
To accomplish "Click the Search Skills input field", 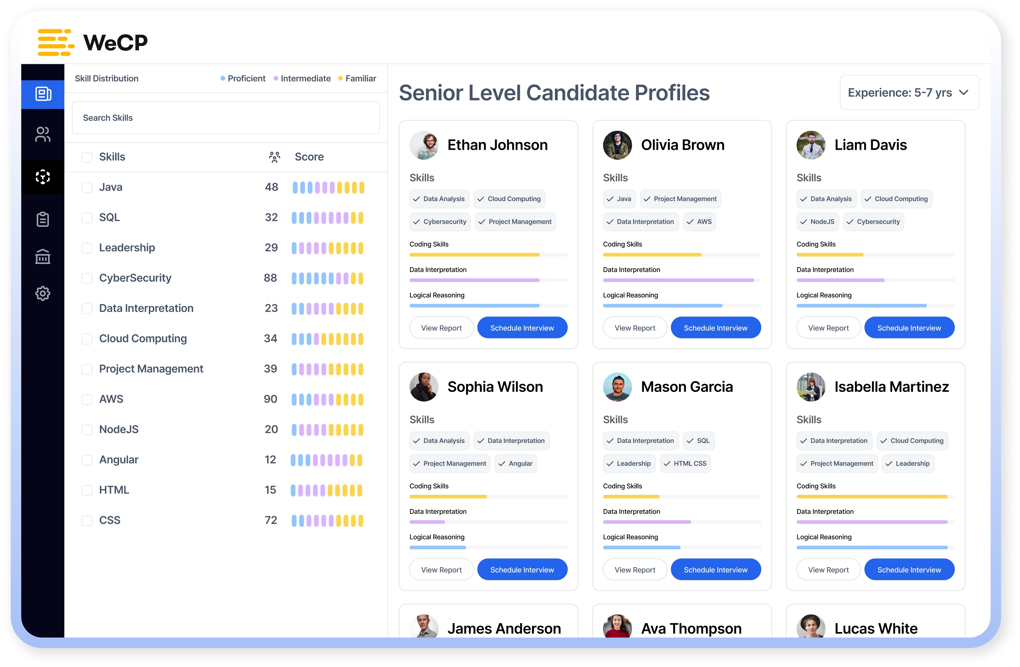I will click(x=226, y=118).
